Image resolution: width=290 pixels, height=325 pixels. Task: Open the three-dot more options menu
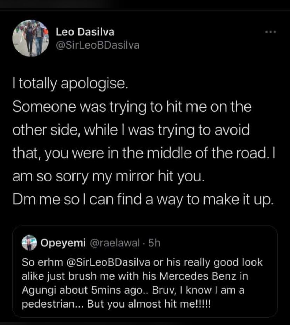[x=270, y=32]
